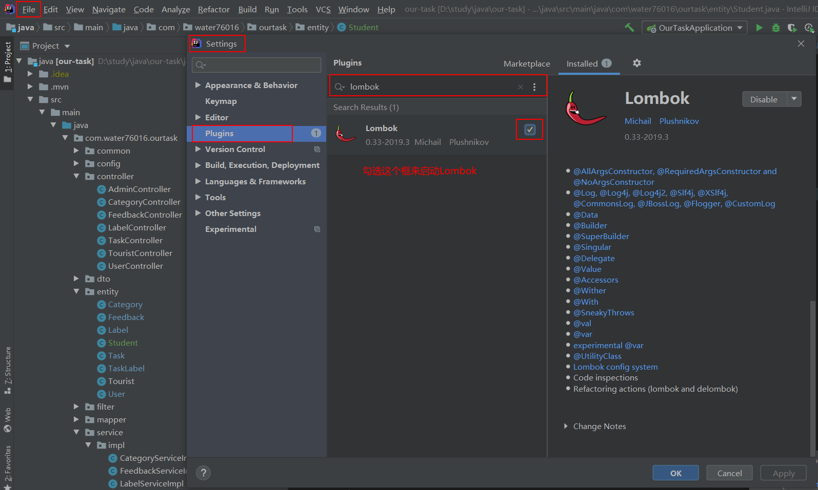Open the @Data feature link
Image resolution: width=818 pixels, height=490 pixels.
[586, 215]
